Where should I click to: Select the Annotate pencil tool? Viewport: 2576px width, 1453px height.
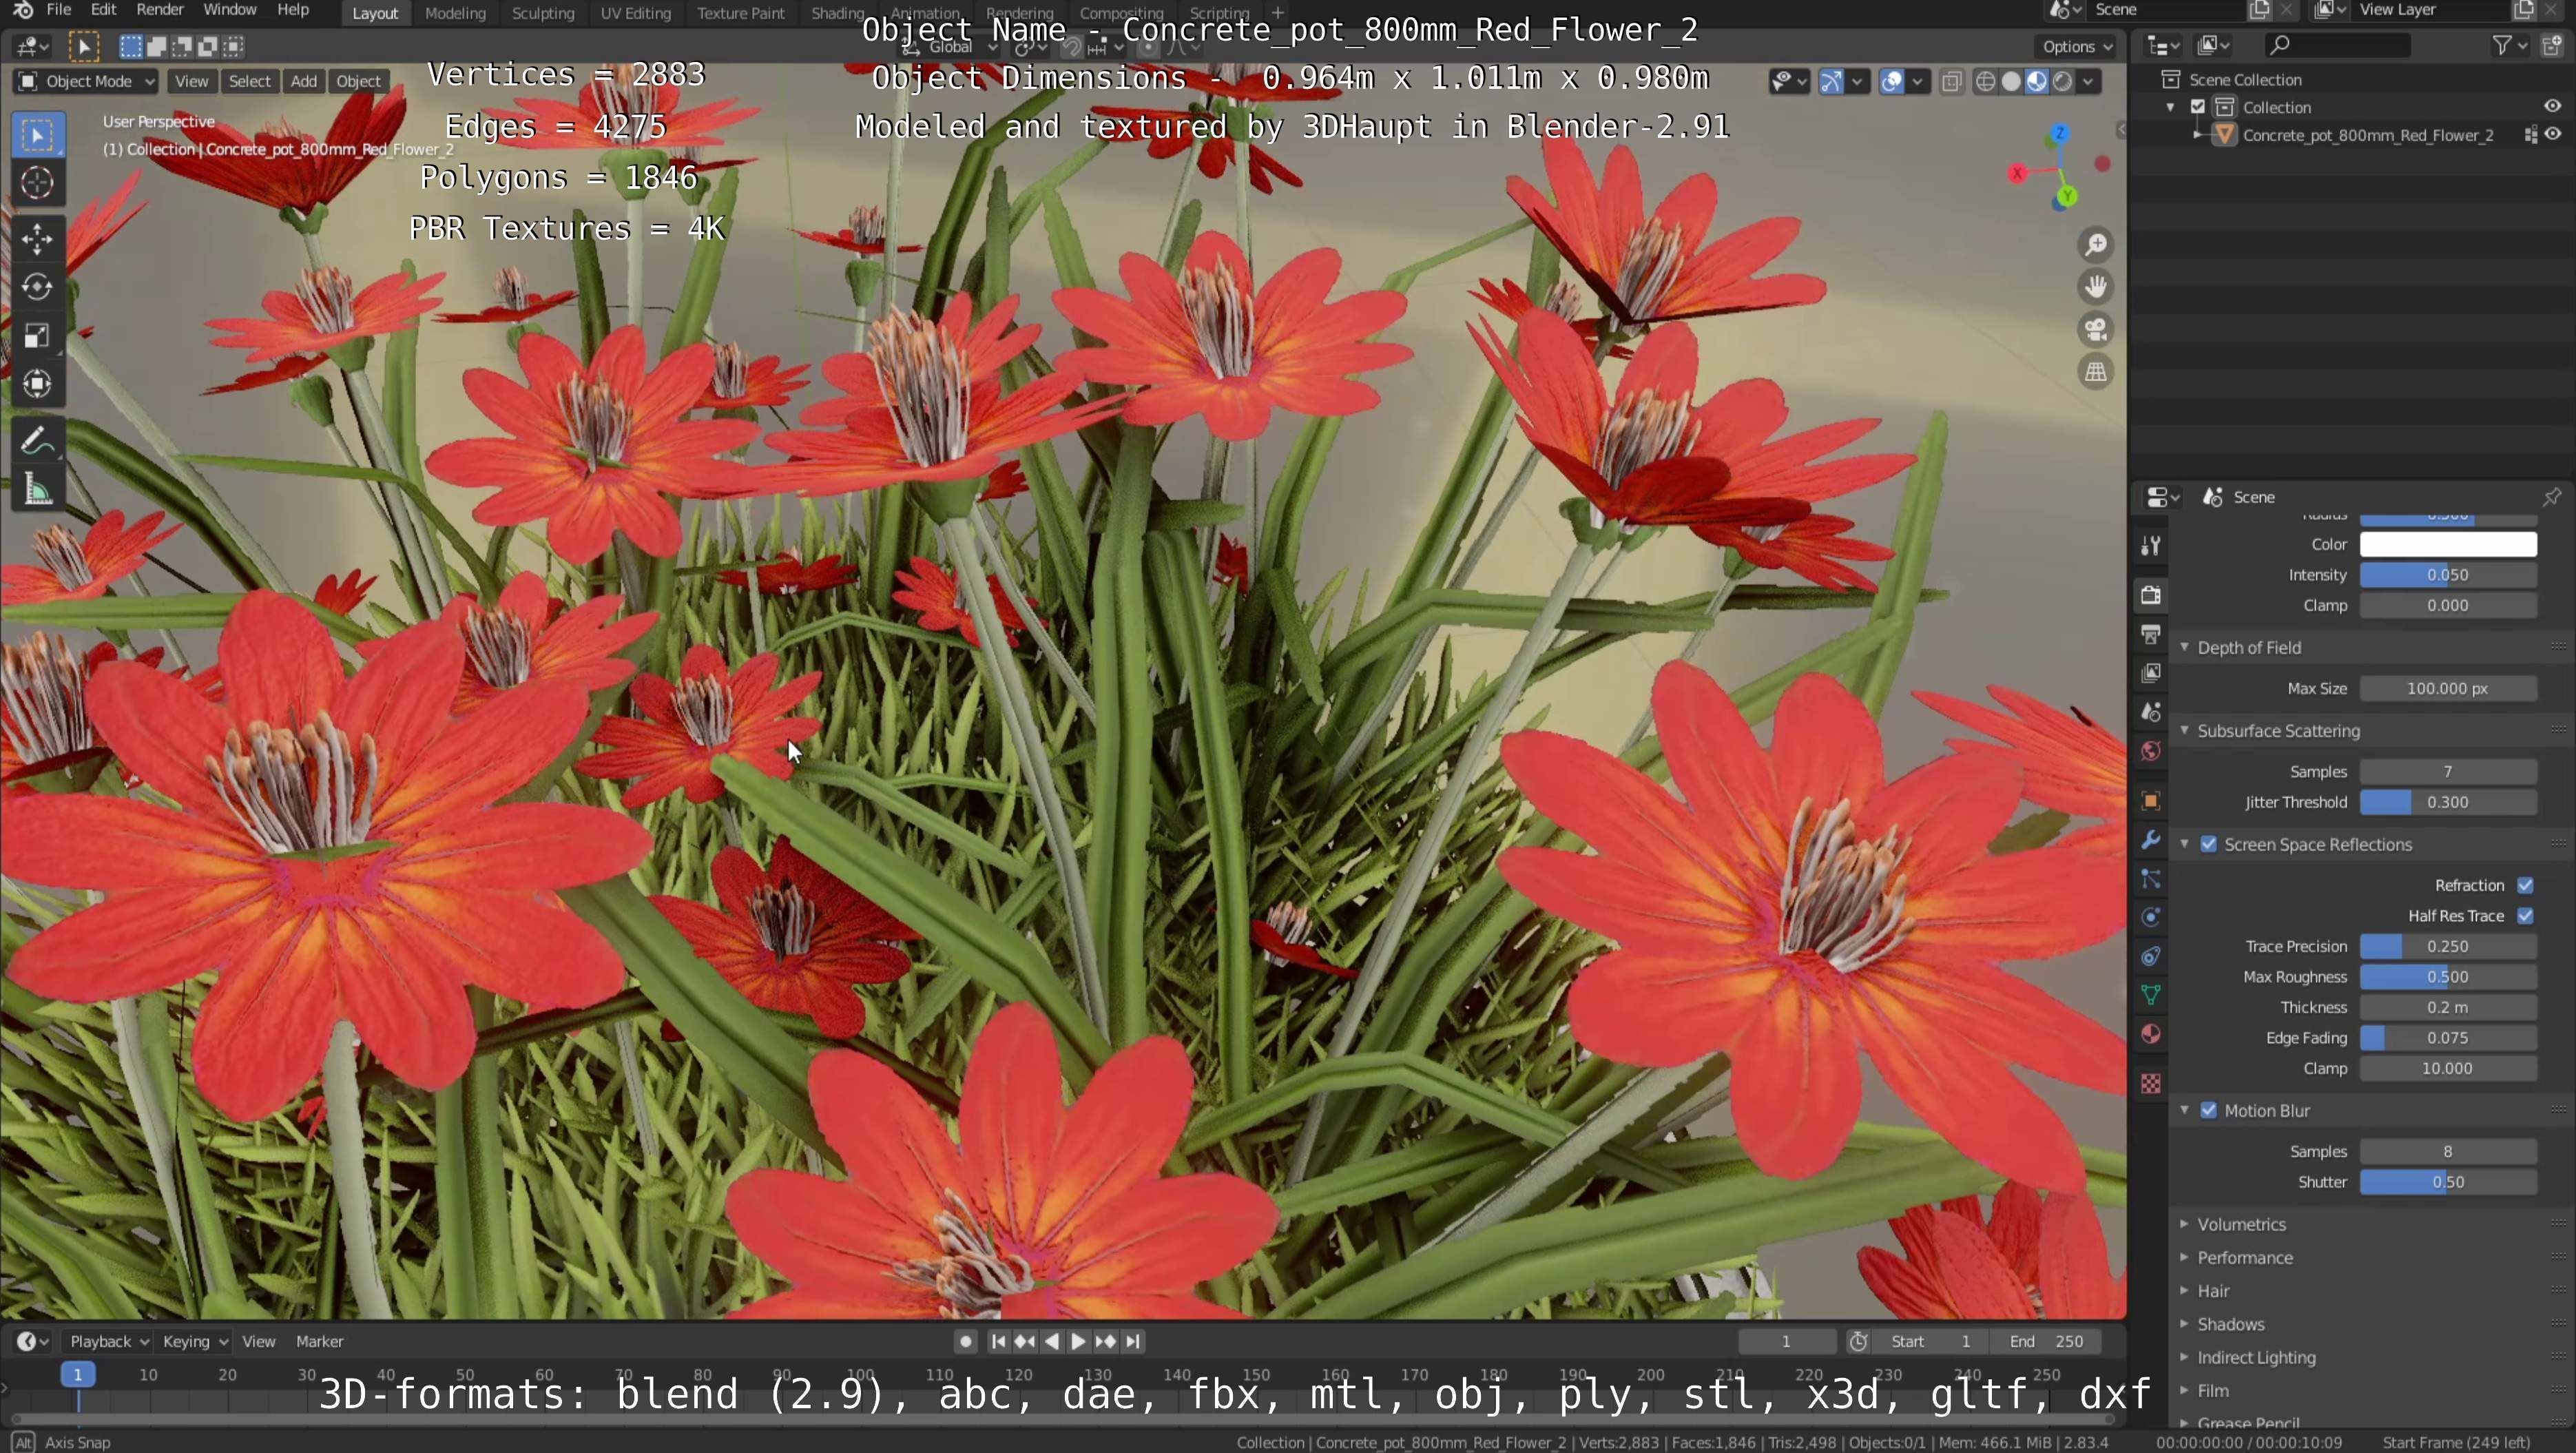click(x=38, y=440)
